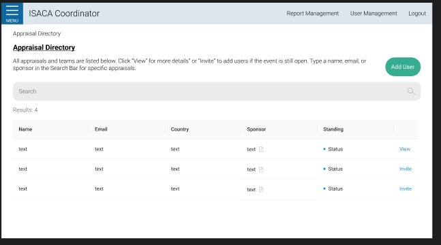This screenshot has width=441, height=245.
Task: Click the View link in the table
Action: (405, 149)
